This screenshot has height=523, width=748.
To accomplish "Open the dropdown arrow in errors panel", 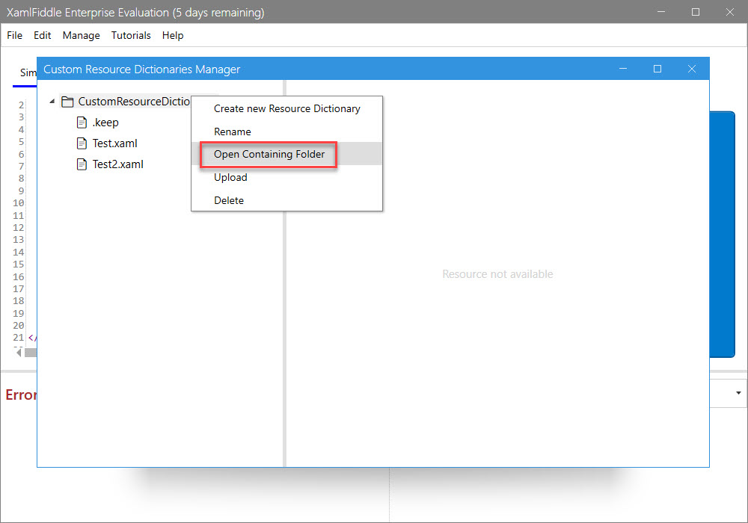I will [x=738, y=393].
